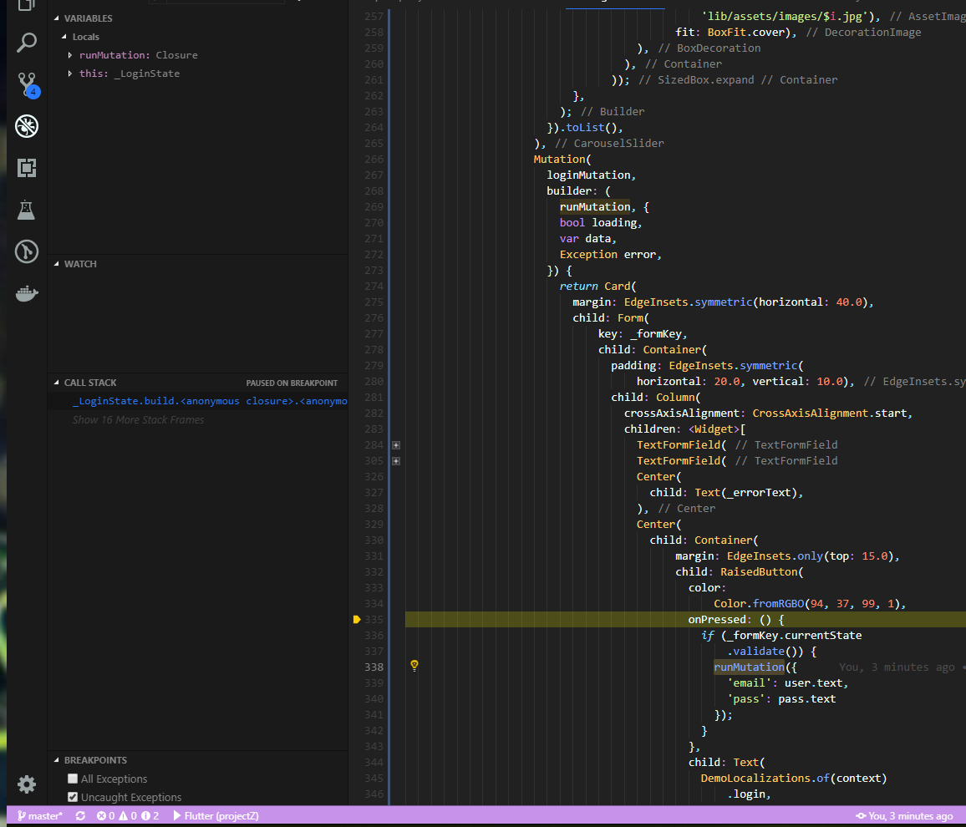Click the sync changes icon in status bar

(80, 816)
